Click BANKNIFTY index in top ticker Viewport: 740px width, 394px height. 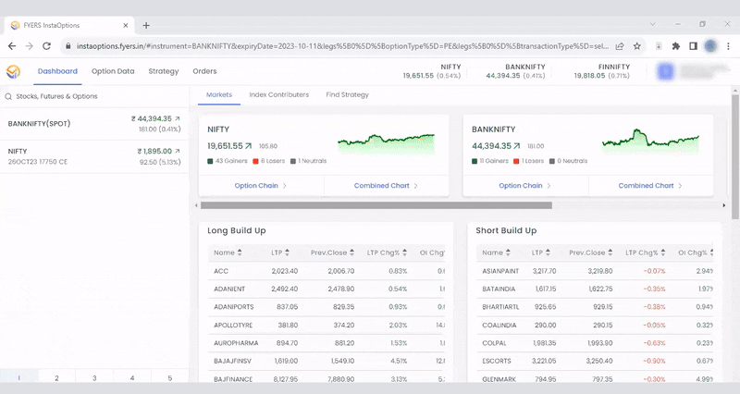515,71
